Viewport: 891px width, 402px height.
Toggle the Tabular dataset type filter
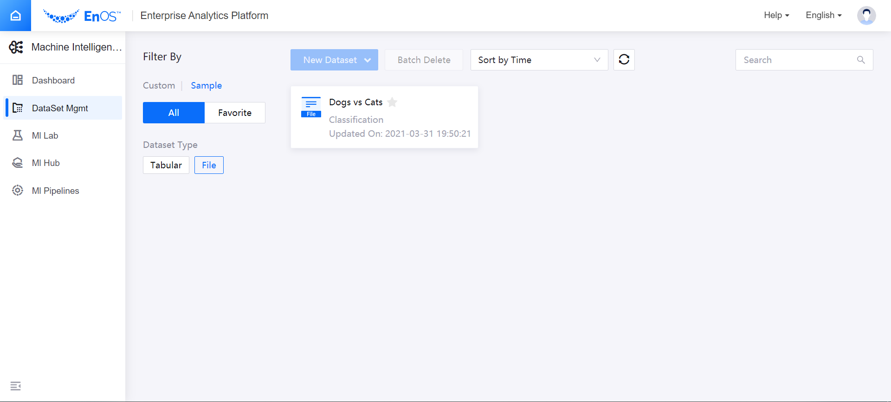(166, 165)
